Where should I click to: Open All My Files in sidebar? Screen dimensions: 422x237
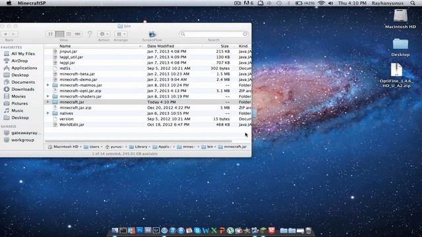(x=23, y=54)
